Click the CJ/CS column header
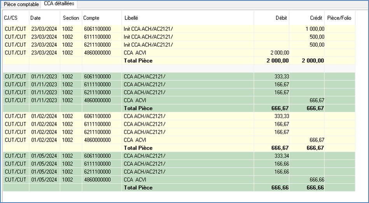 point(10,18)
